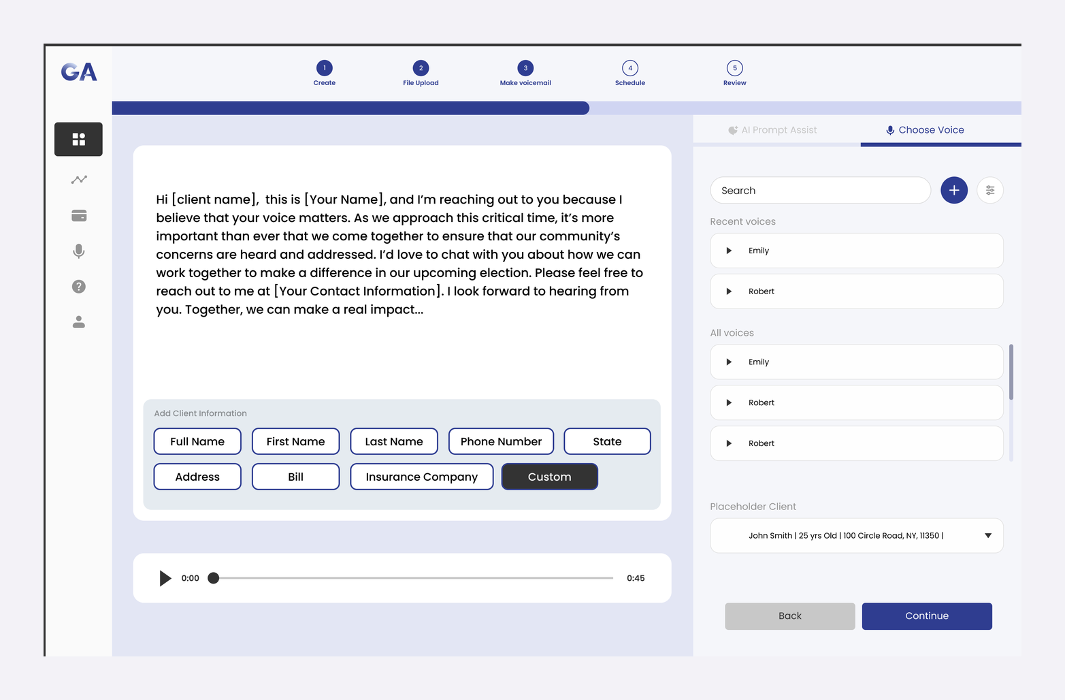Insert Last Name placeholder
The height and width of the screenshot is (700, 1065).
click(394, 441)
